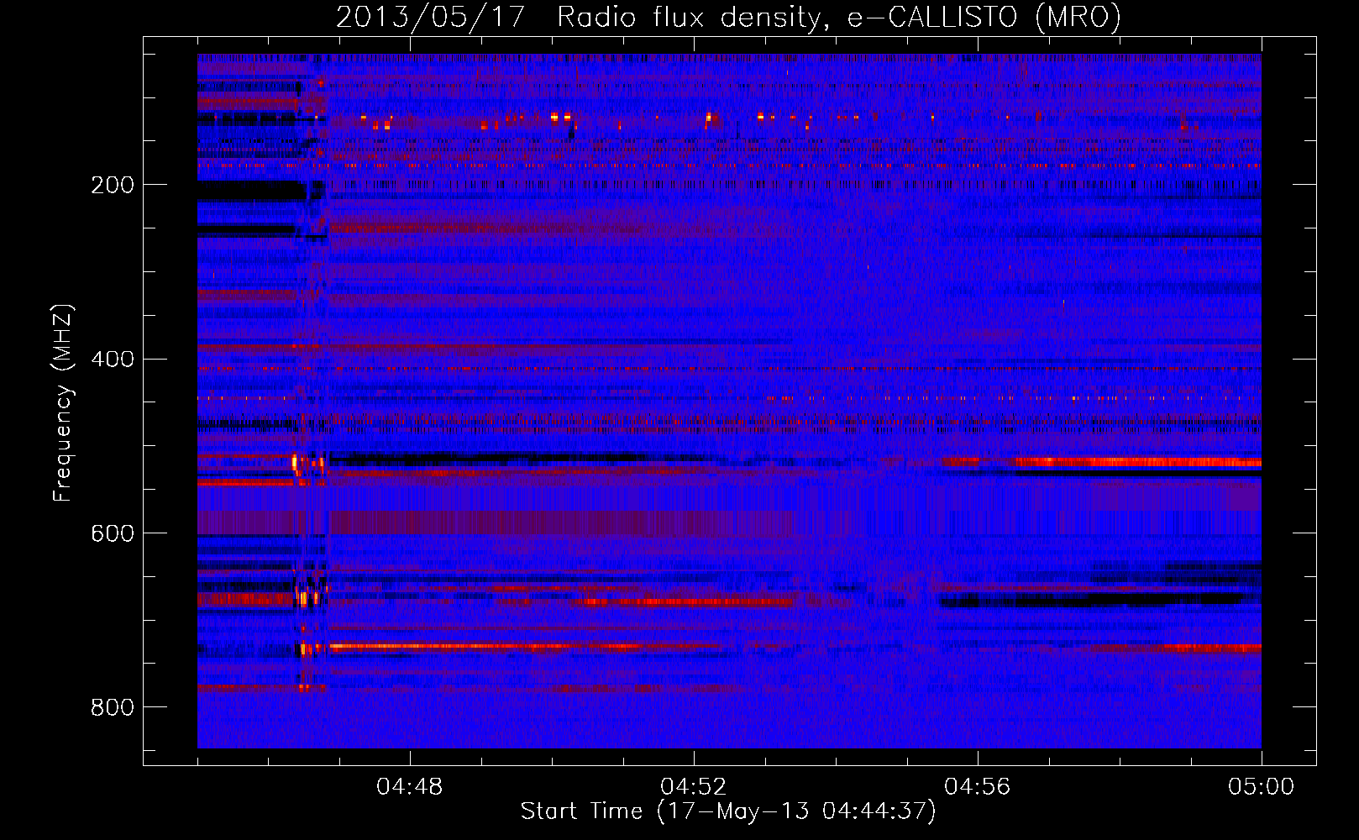This screenshot has height=840, width=1359.
Task: Click the "Start Time (17-May-13 04:44:37)" axis label
Action: pos(728,811)
